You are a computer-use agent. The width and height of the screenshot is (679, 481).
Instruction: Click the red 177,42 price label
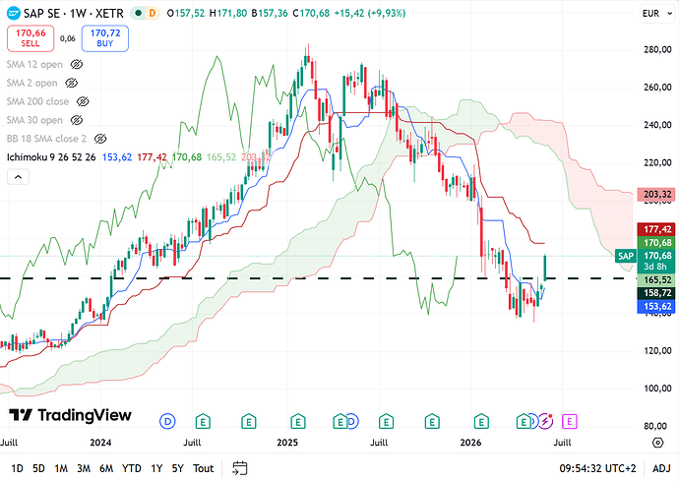point(656,229)
